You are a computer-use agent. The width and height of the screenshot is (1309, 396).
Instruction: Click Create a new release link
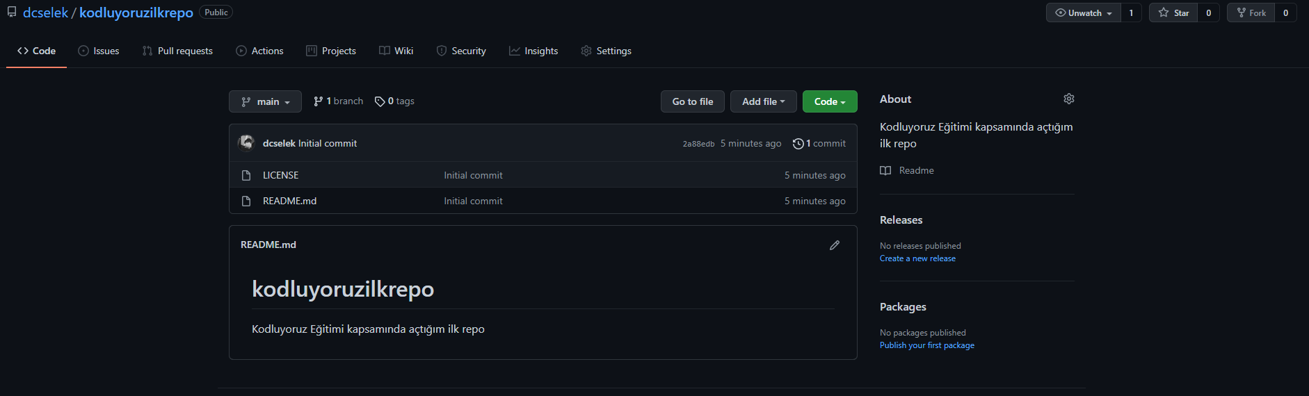point(917,258)
